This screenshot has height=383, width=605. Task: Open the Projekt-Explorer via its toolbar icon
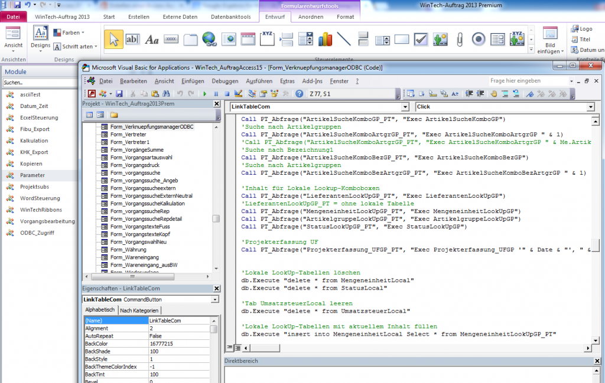[x=252, y=93]
